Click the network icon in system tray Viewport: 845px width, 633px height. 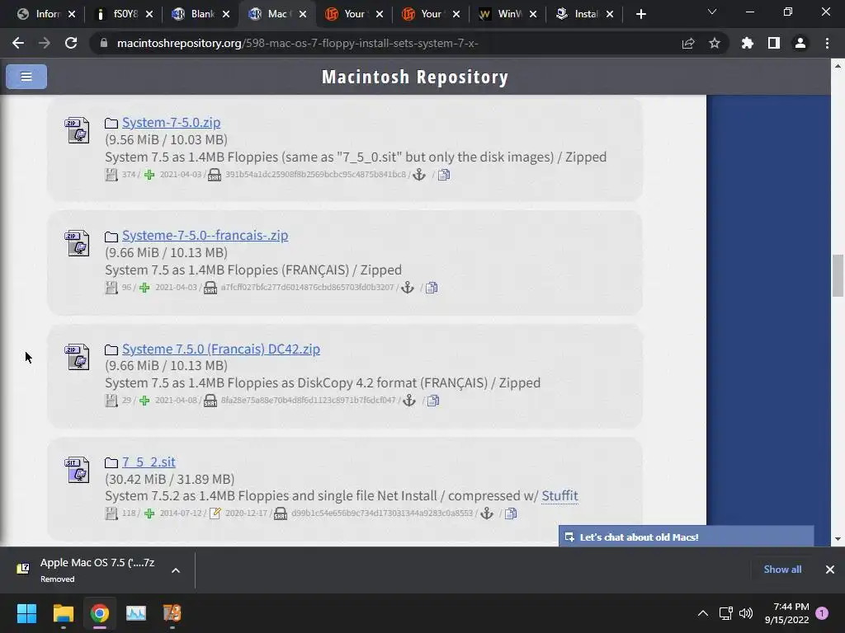point(725,613)
